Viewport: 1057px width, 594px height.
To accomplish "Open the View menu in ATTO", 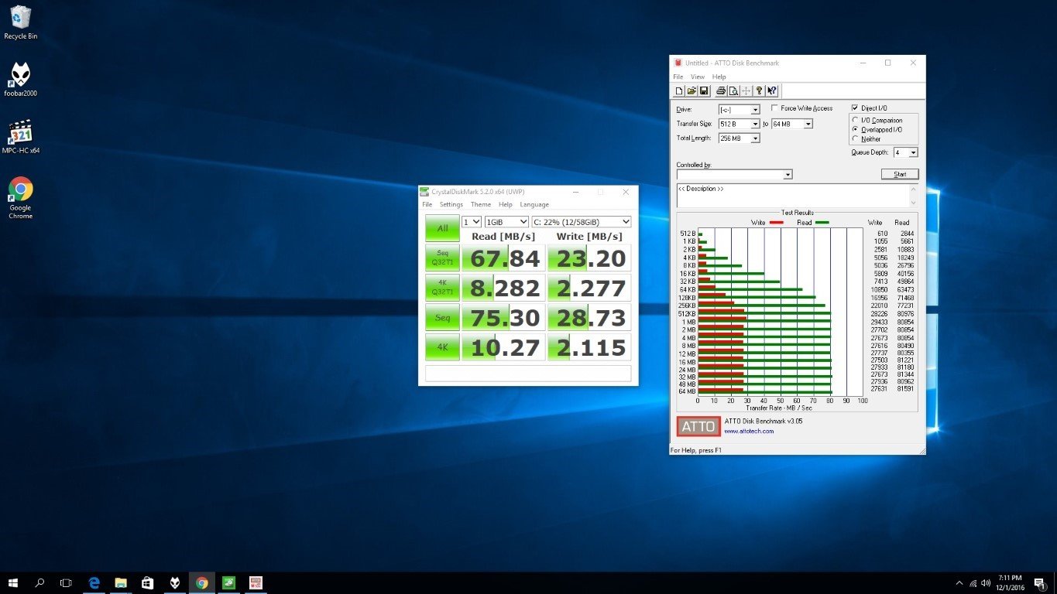I will (698, 77).
